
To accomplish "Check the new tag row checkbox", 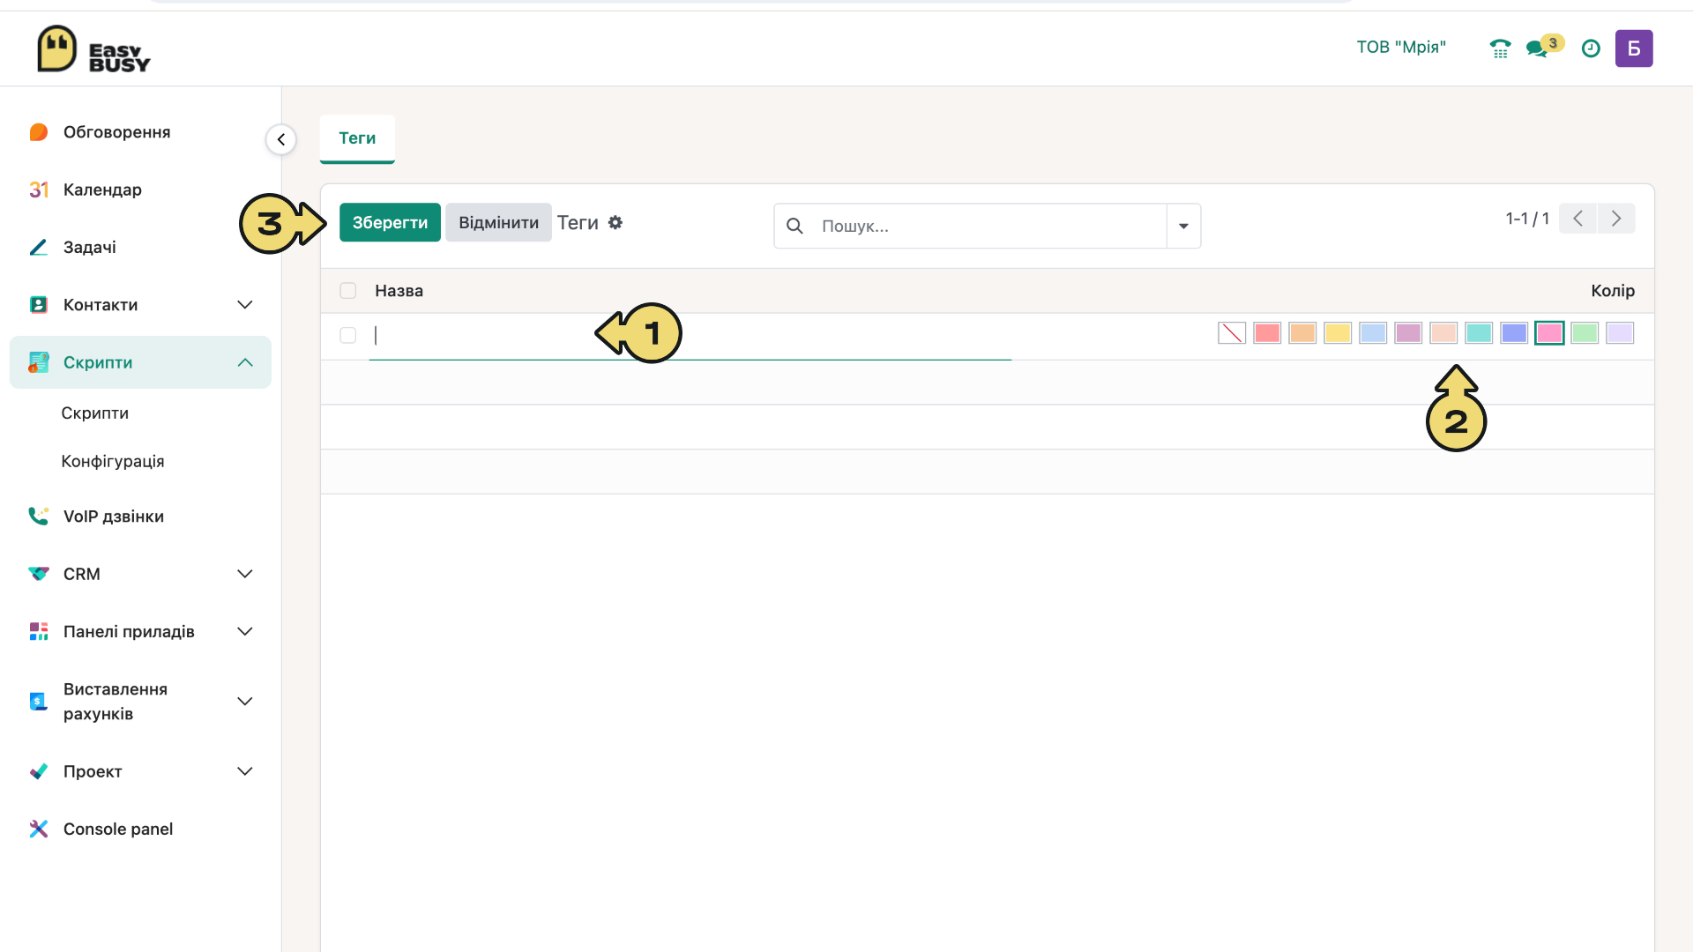I will point(348,335).
